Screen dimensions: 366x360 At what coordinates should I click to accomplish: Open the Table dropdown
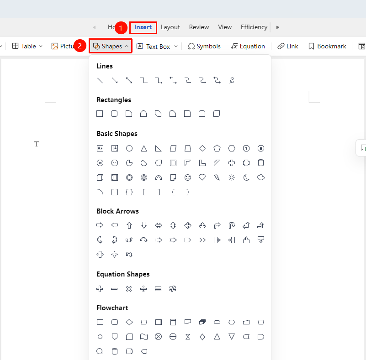[x=27, y=46]
